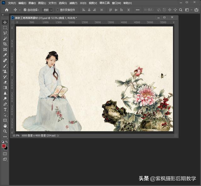Select the Pen tool
Screen dimensions: 201x186
click(x=5, y=104)
